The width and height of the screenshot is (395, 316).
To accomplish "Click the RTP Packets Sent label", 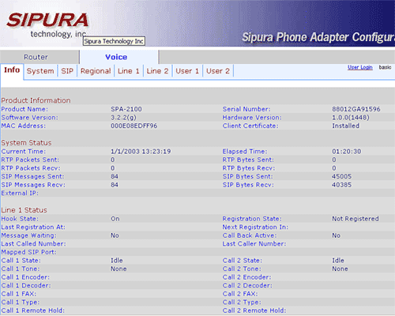I will point(30,160).
